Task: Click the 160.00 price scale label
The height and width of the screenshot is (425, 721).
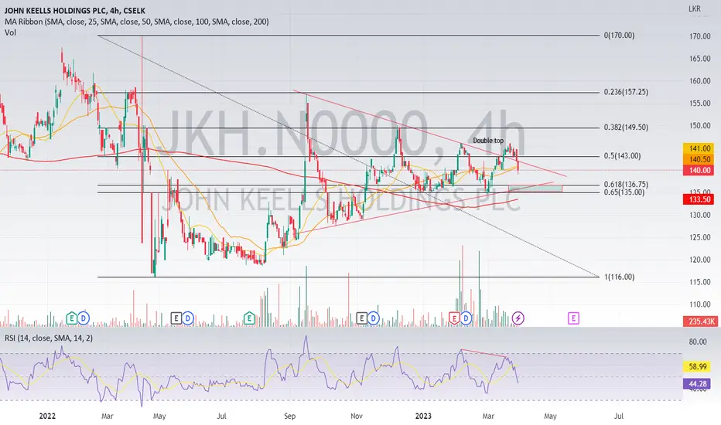Action: point(700,81)
